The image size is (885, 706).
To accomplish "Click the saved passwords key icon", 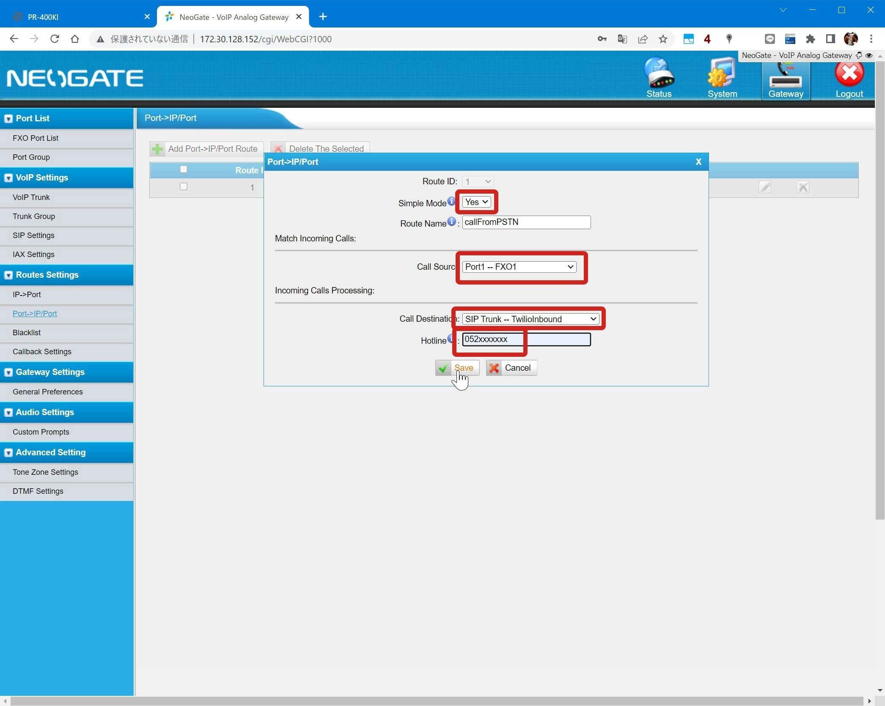I will pos(602,39).
